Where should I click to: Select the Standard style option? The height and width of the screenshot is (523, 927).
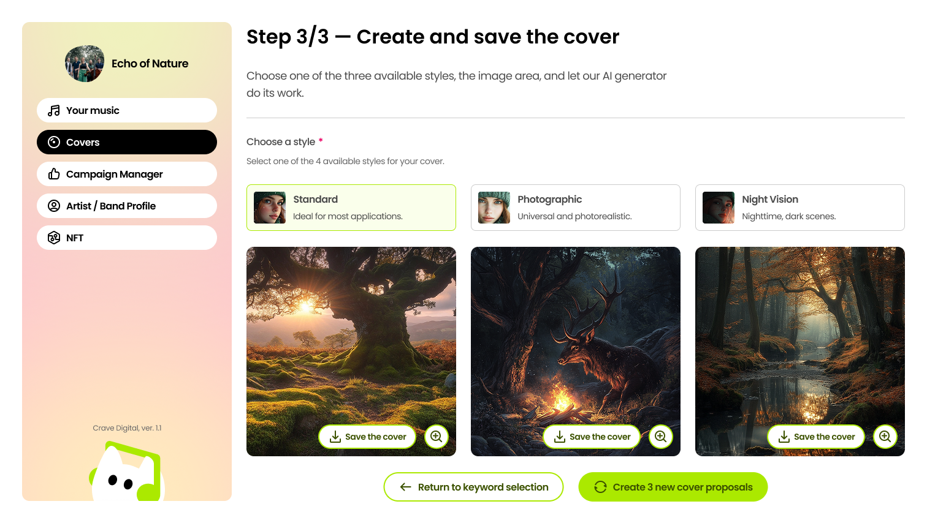351,208
